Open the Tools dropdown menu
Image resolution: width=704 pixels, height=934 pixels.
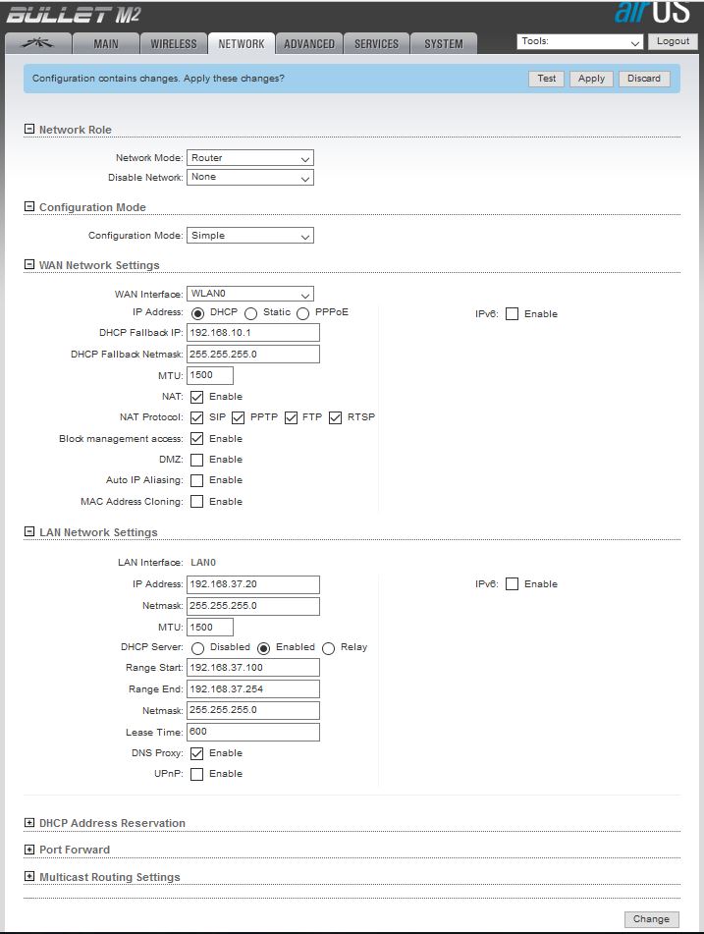point(579,42)
